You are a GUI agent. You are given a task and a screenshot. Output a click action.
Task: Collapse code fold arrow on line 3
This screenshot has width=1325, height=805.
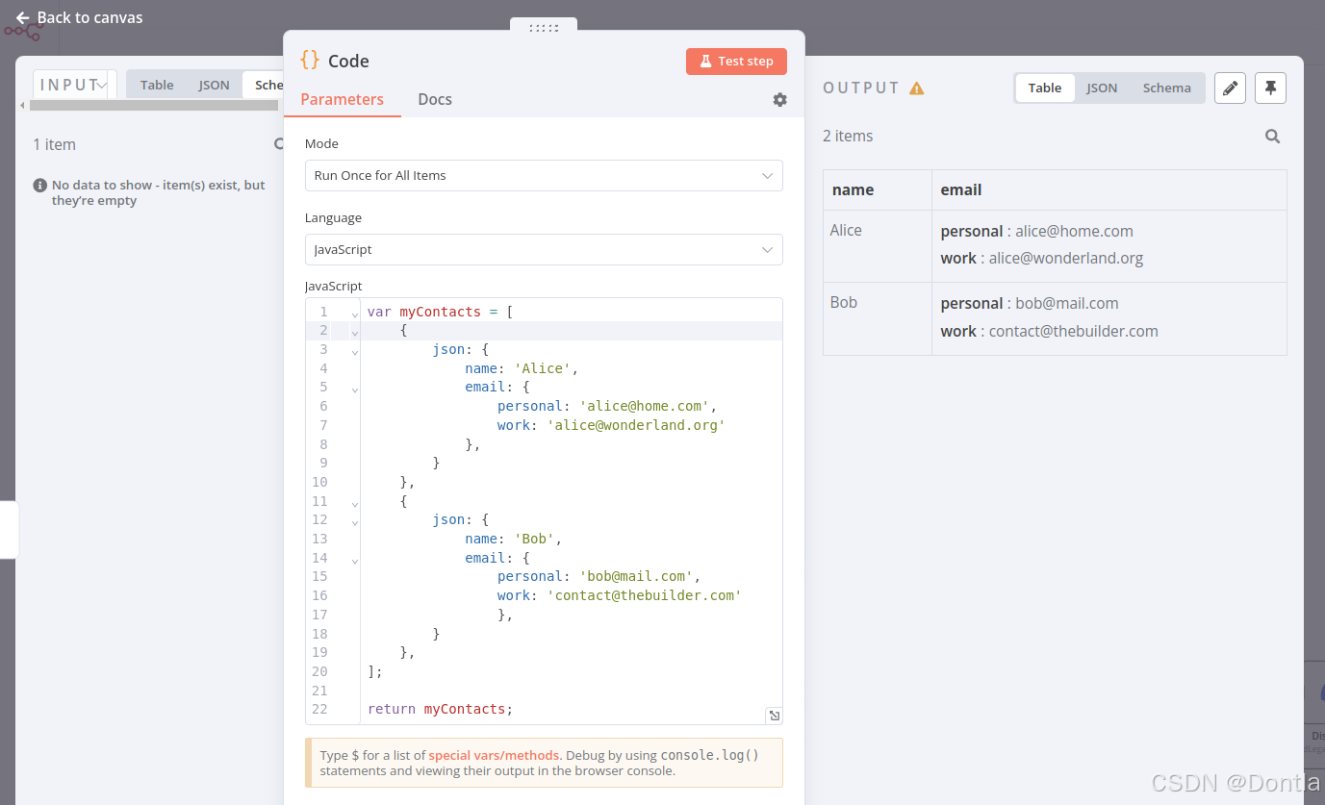coord(354,351)
